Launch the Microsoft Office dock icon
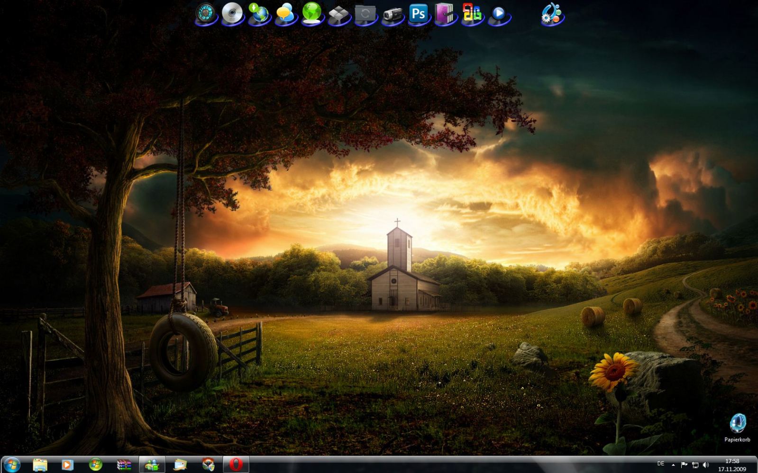758x473 pixels. (472, 13)
